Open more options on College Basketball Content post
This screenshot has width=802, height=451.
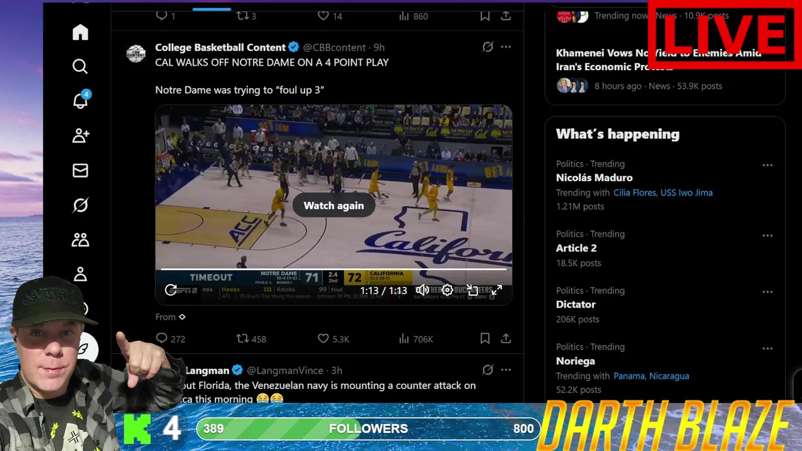pos(506,47)
